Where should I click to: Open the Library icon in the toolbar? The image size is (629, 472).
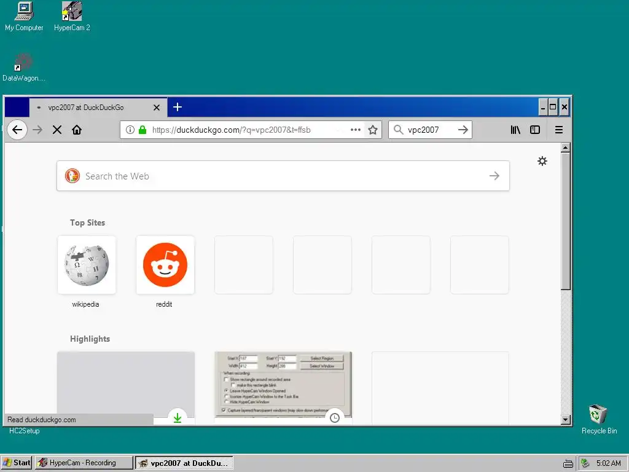[515, 130]
